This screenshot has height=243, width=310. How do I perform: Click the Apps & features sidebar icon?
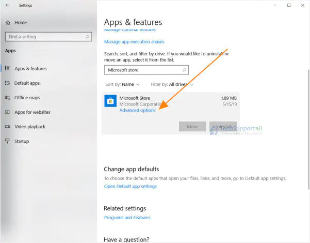(7, 68)
